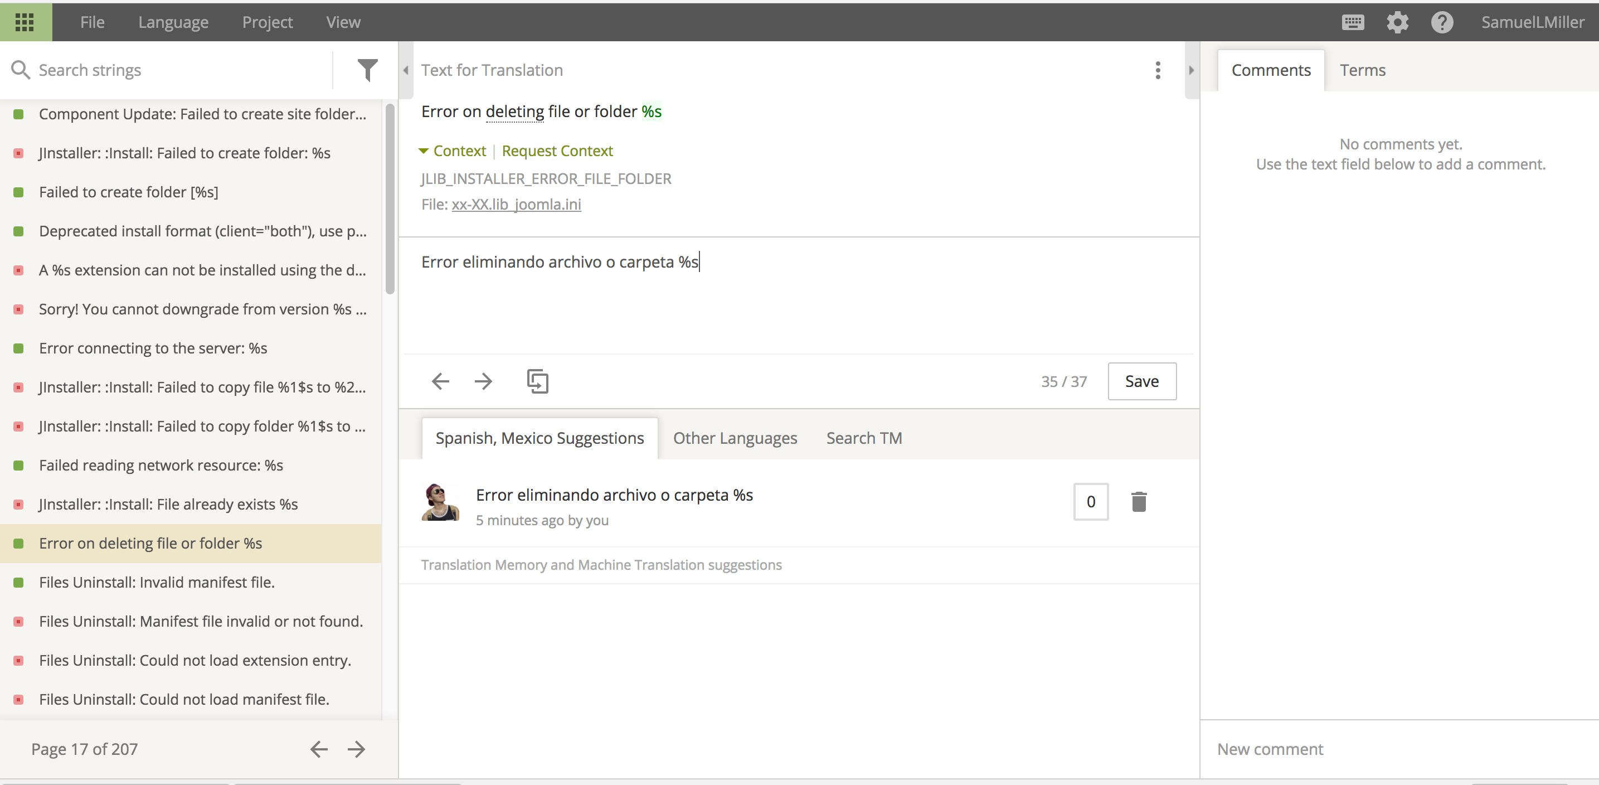Image resolution: width=1599 pixels, height=785 pixels.
Task: Switch to the Terms tab
Action: (1362, 70)
